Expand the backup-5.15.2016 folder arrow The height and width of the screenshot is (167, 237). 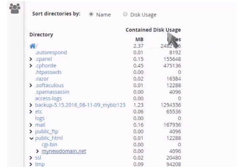coord(31,105)
